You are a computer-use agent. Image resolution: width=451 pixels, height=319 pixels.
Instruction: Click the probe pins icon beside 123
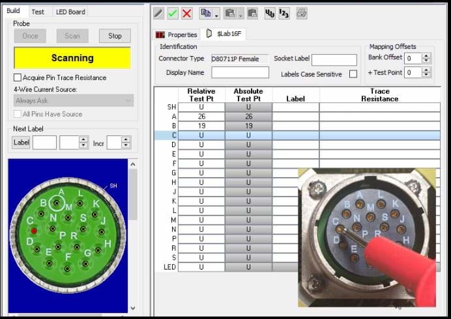pos(268,13)
